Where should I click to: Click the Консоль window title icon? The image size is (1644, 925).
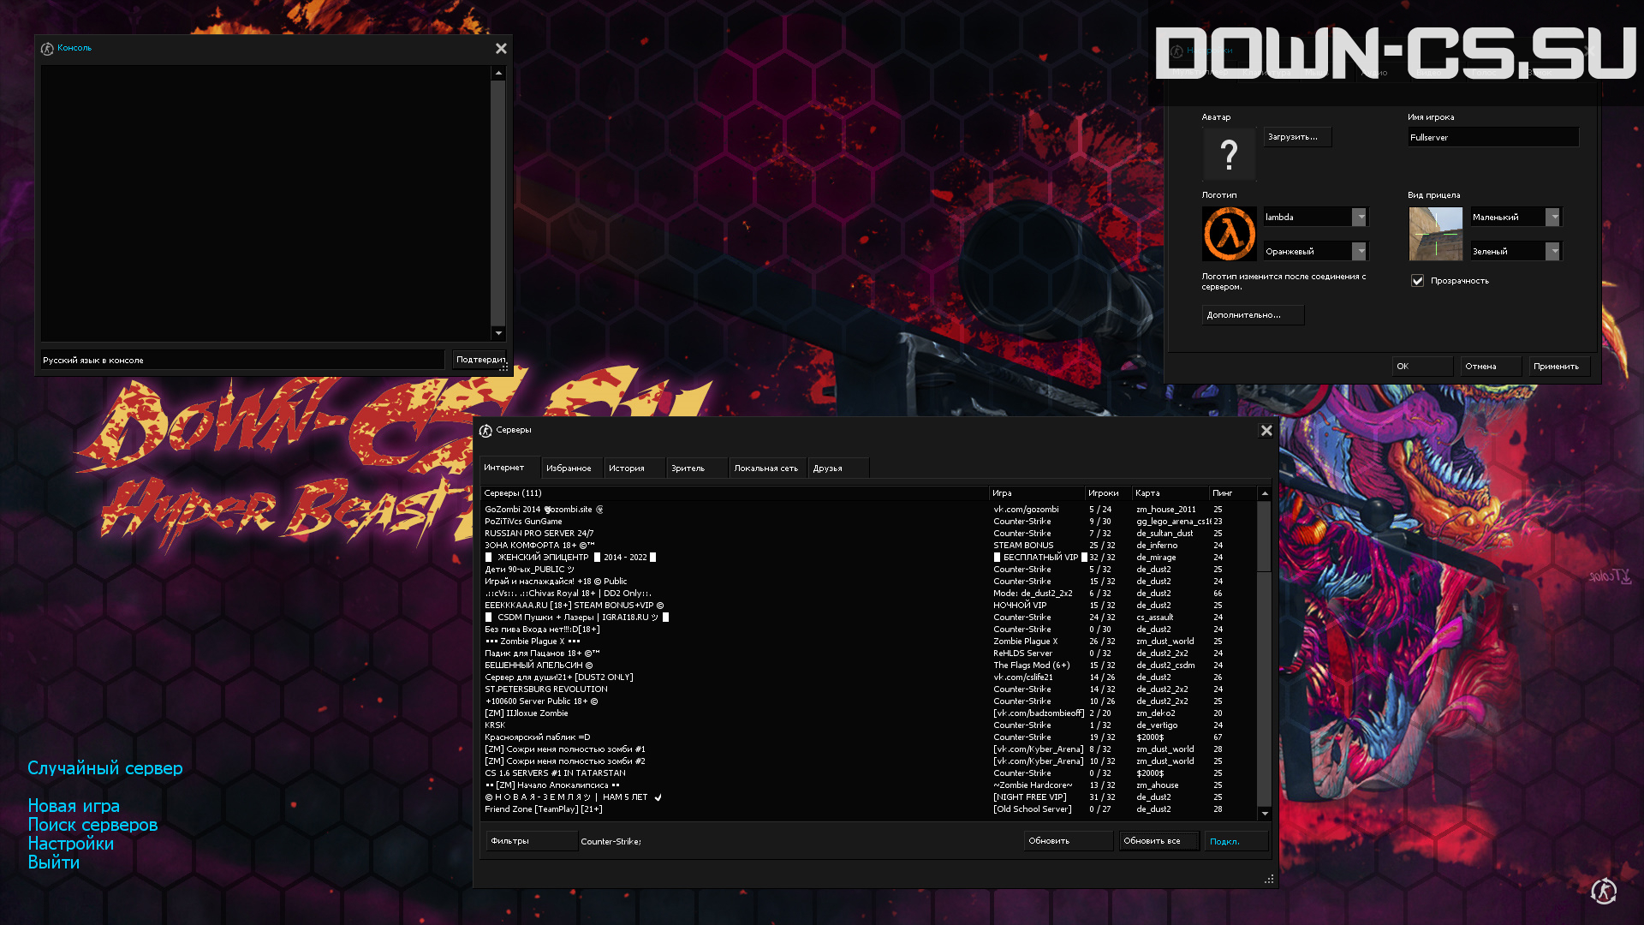[47, 49]
